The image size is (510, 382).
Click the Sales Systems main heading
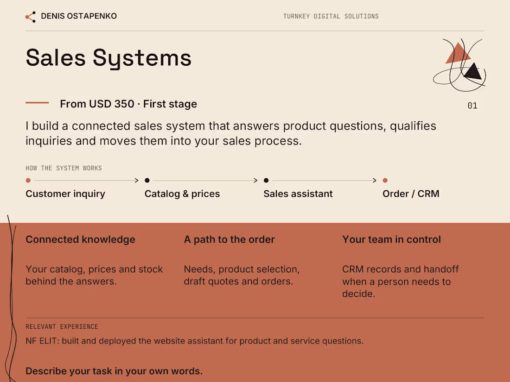(x=108, y=58)
